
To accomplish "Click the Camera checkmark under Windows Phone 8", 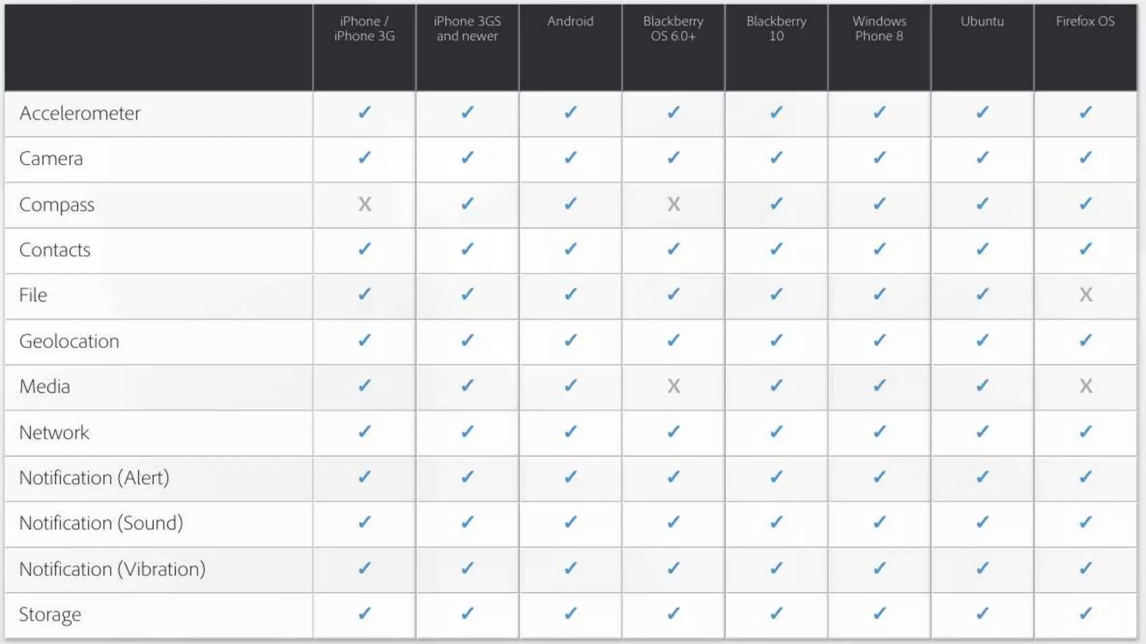I will click(879, 158).
